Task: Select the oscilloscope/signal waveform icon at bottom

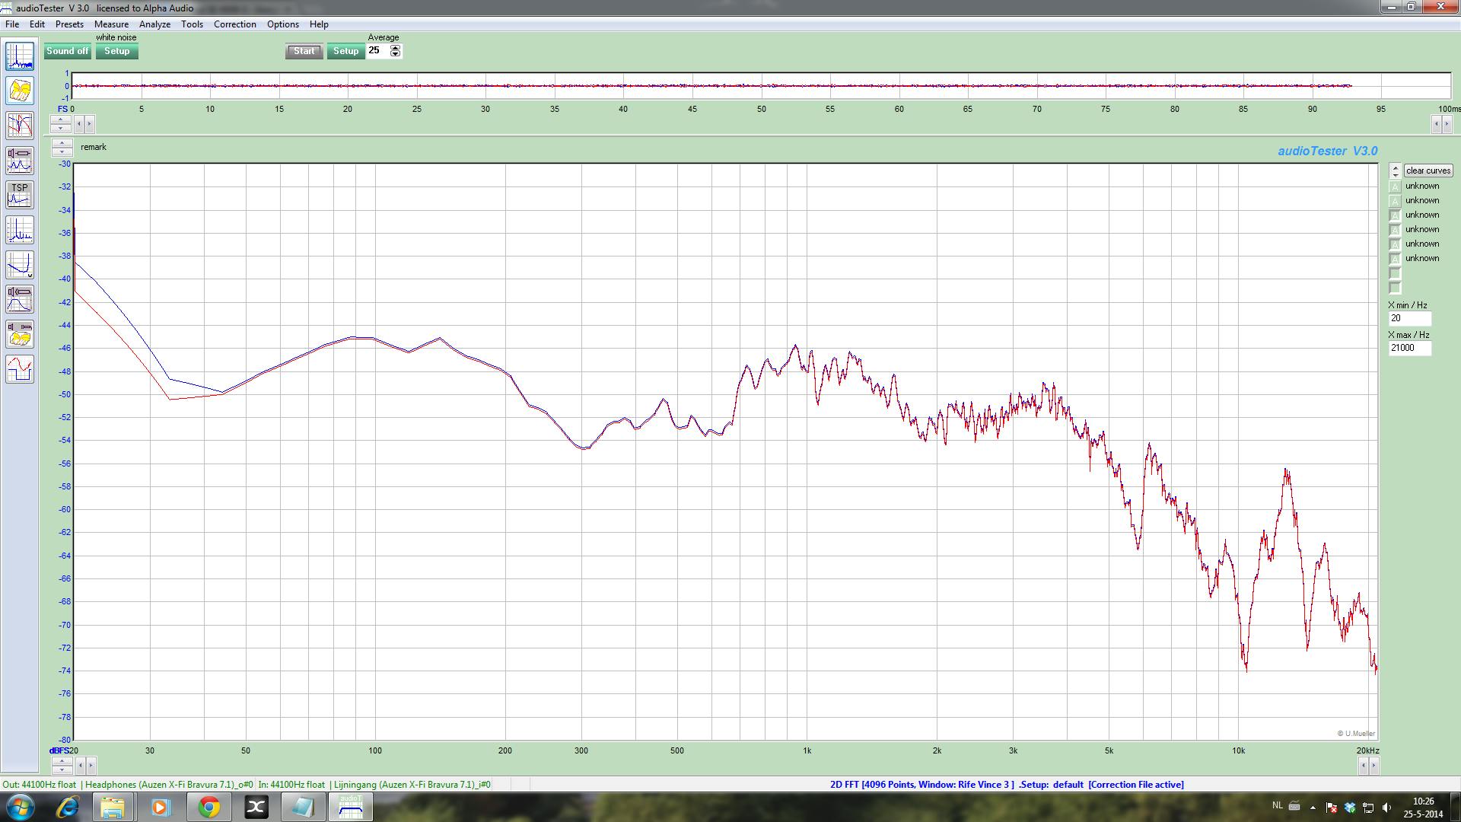Action: click(x=20, y=369)
